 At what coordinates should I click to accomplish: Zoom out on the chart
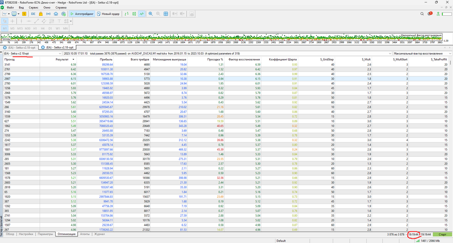[158, 14]
